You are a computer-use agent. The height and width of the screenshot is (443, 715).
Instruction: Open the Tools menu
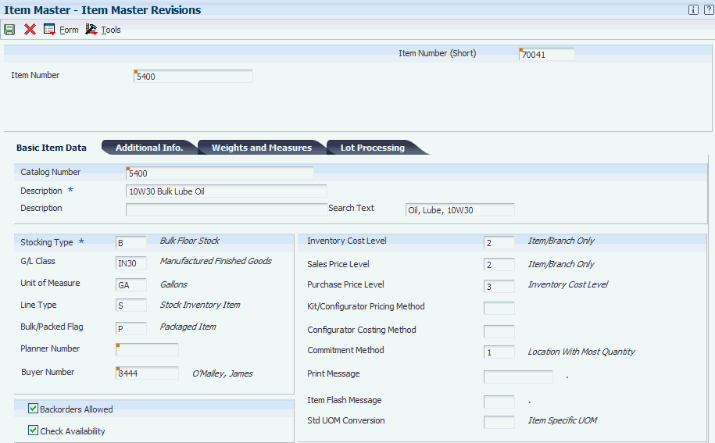click(x=111, y=30)
